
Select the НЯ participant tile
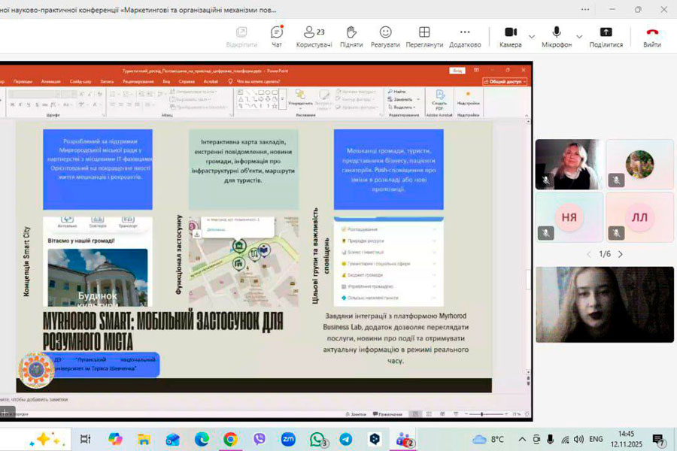click(569, 217)
